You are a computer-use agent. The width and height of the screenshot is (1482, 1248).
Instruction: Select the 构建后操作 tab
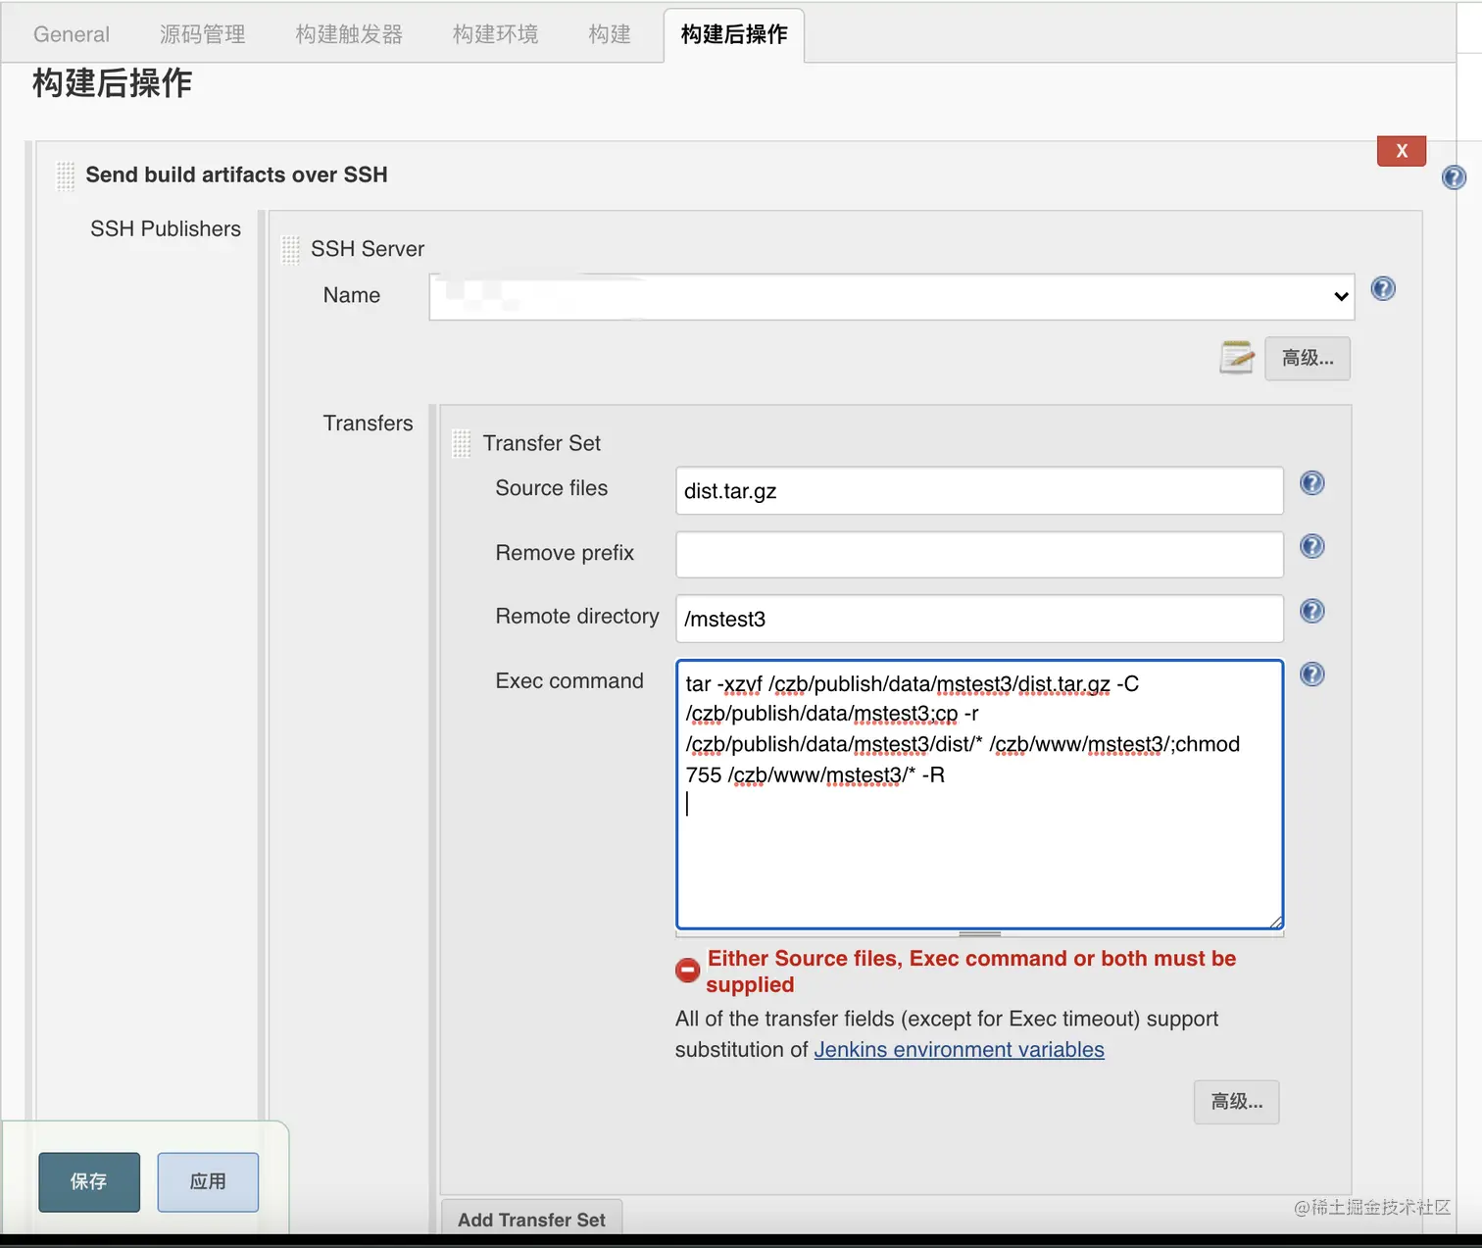(734, 35)
